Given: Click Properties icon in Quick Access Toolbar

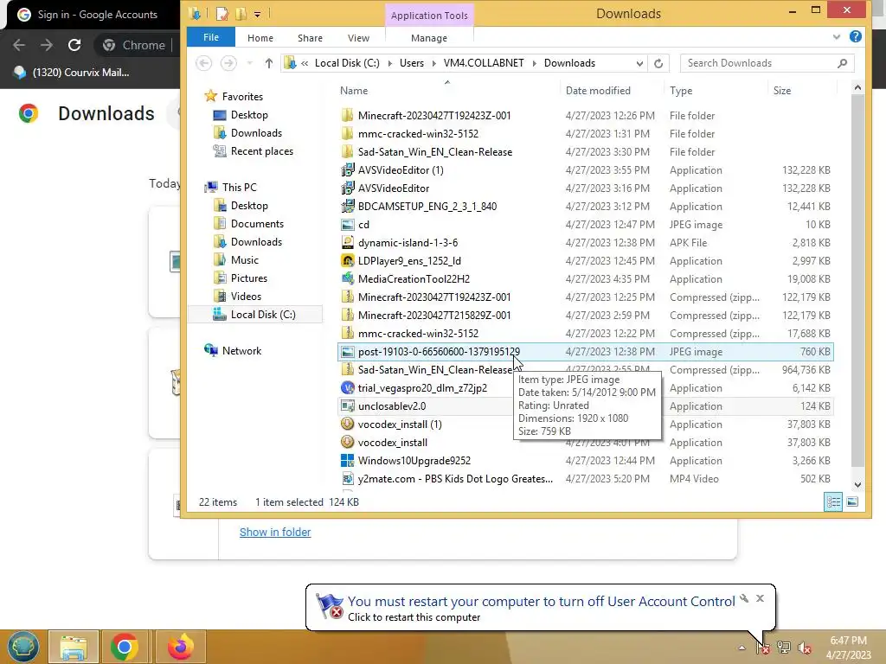Looking at the screenshot, I should click(x=221, y=14).
